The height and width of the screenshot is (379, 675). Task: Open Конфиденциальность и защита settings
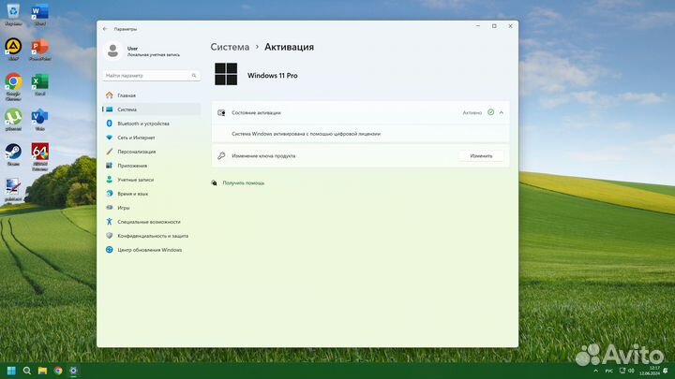[x=151, y=236]
